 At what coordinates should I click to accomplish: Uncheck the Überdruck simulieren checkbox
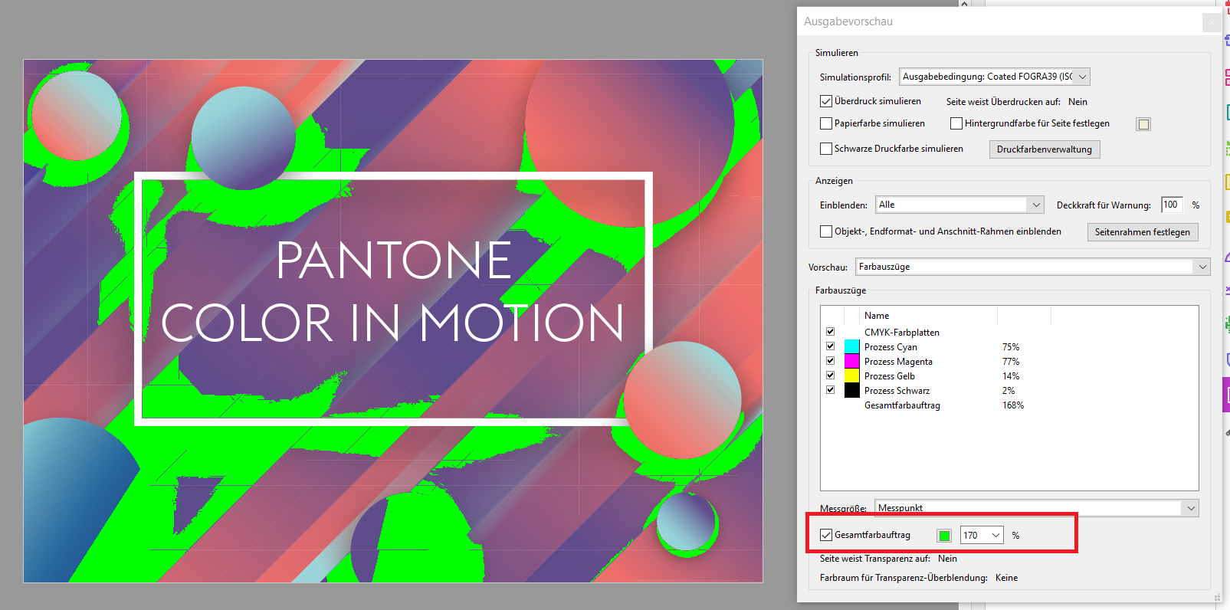tap(826, 101)
